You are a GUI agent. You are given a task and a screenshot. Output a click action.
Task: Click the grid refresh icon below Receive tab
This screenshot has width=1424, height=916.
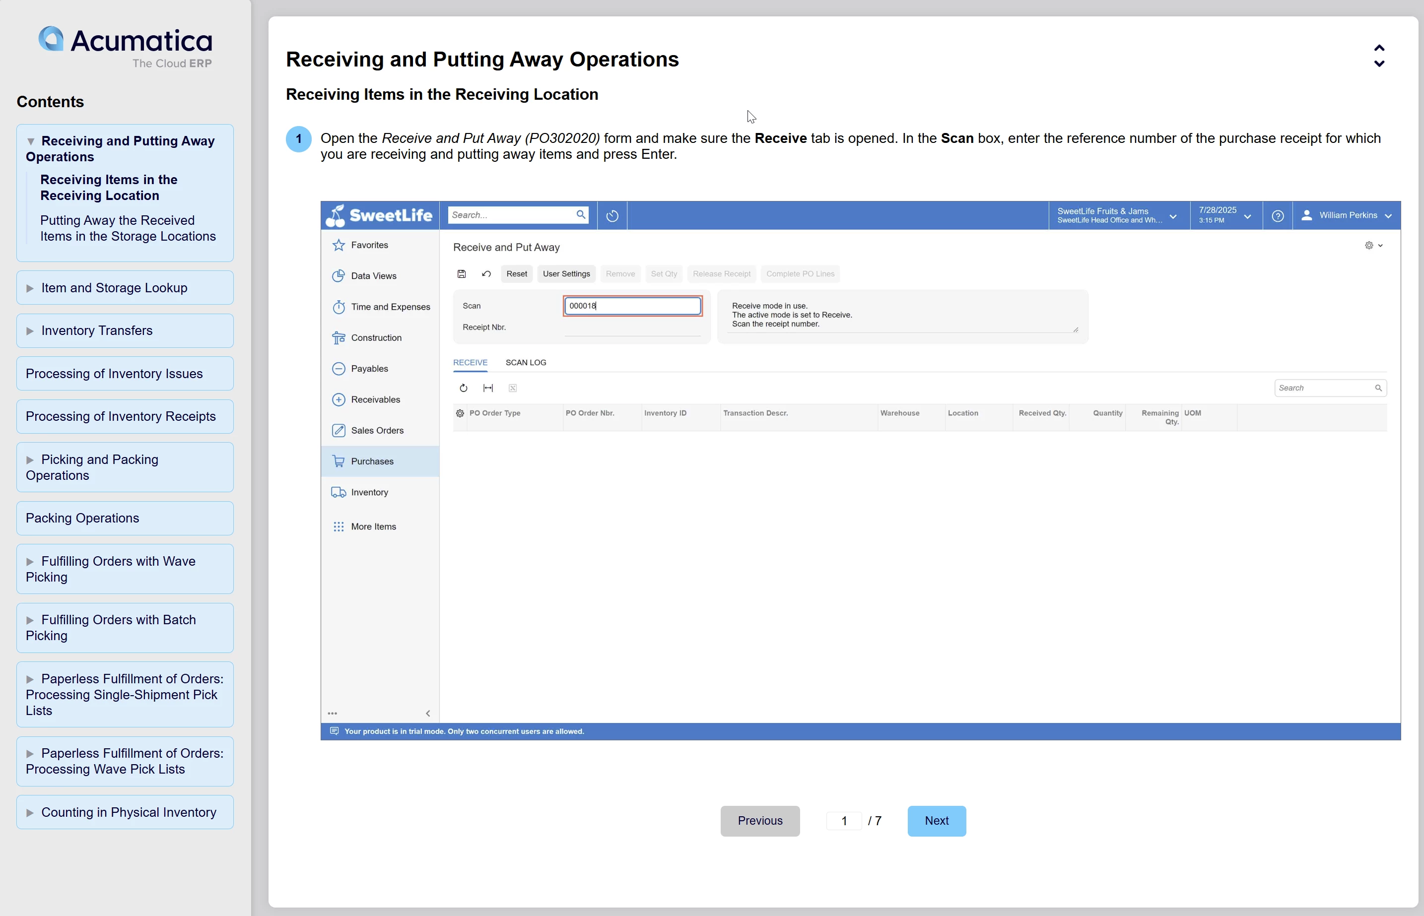tap(464, 388)
